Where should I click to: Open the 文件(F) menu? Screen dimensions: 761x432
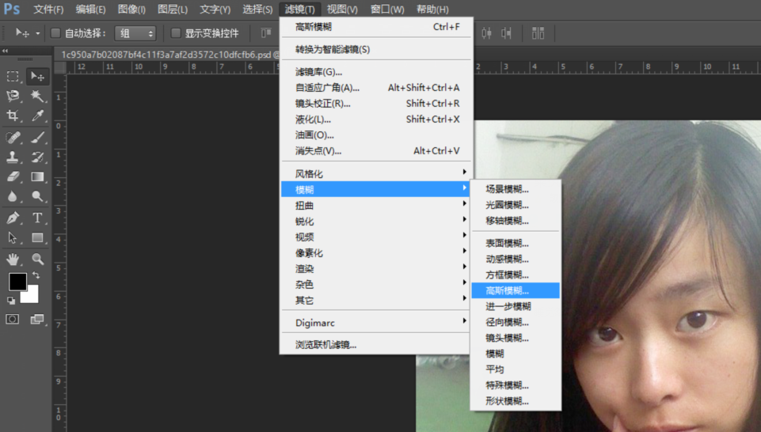point(48,9)
